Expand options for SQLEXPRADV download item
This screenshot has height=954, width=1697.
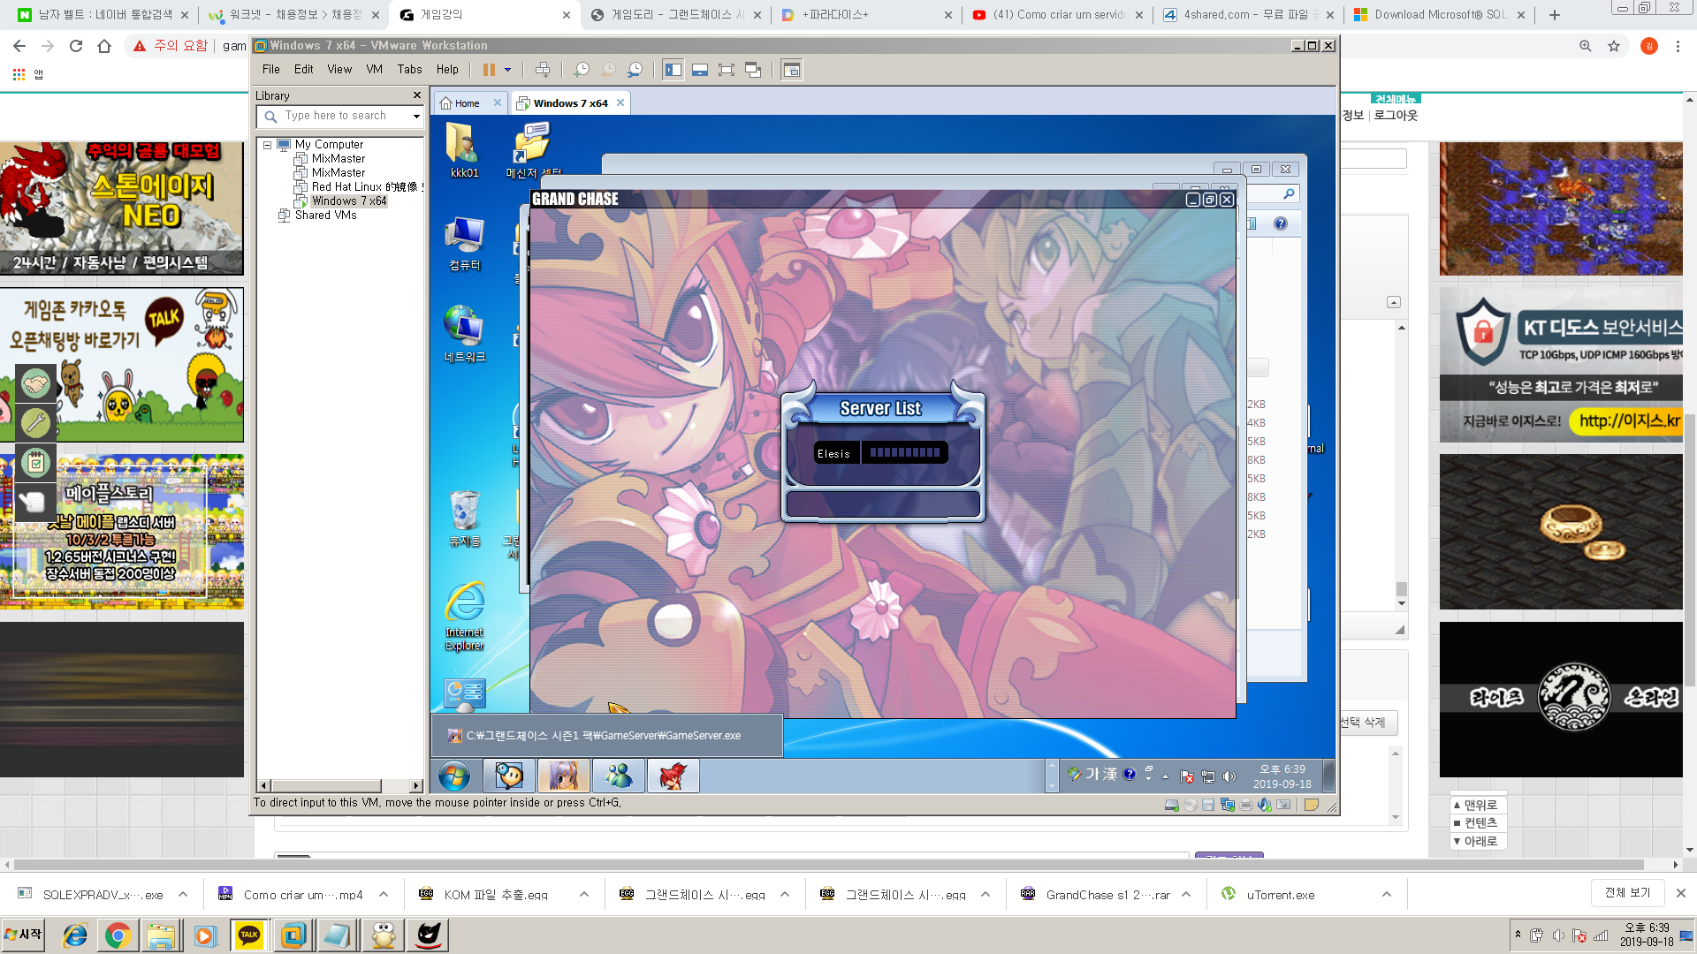click(183, 894)
